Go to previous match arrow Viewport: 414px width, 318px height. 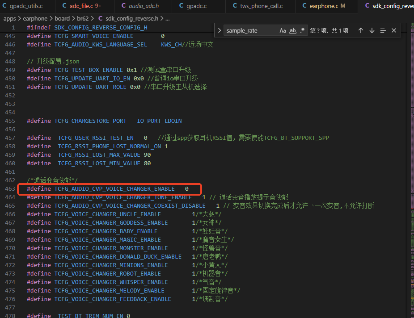pos(361,30)
